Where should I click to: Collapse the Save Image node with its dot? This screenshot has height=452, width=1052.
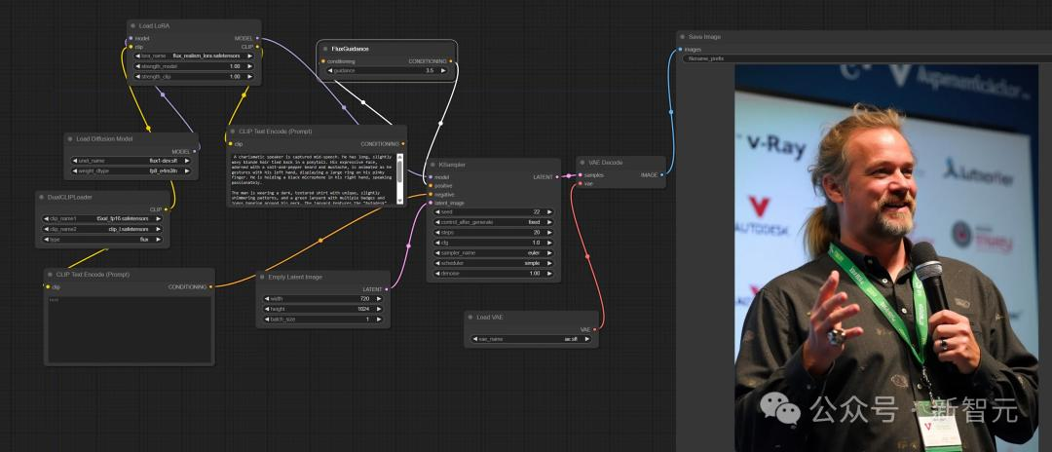682,37
